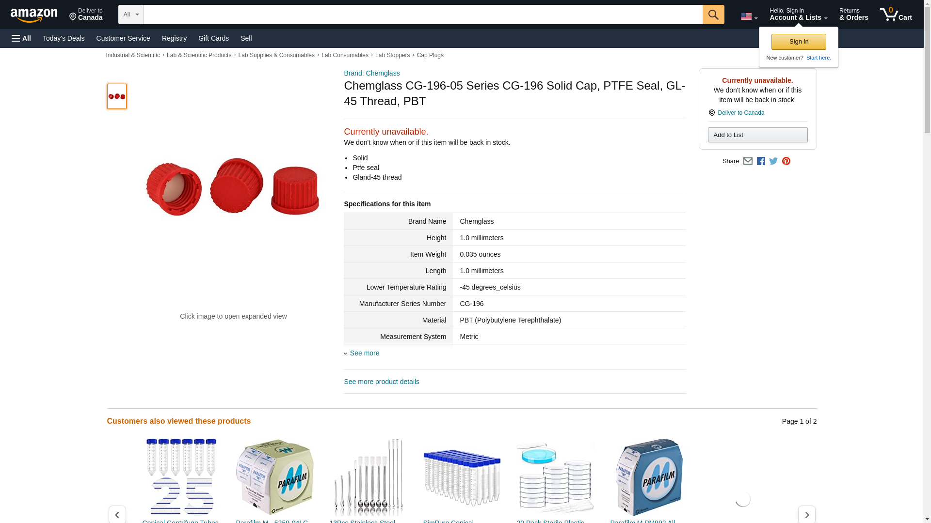
Task: Share product on Facebook icon
Action: pyautogui.click(x=761, y=161)
